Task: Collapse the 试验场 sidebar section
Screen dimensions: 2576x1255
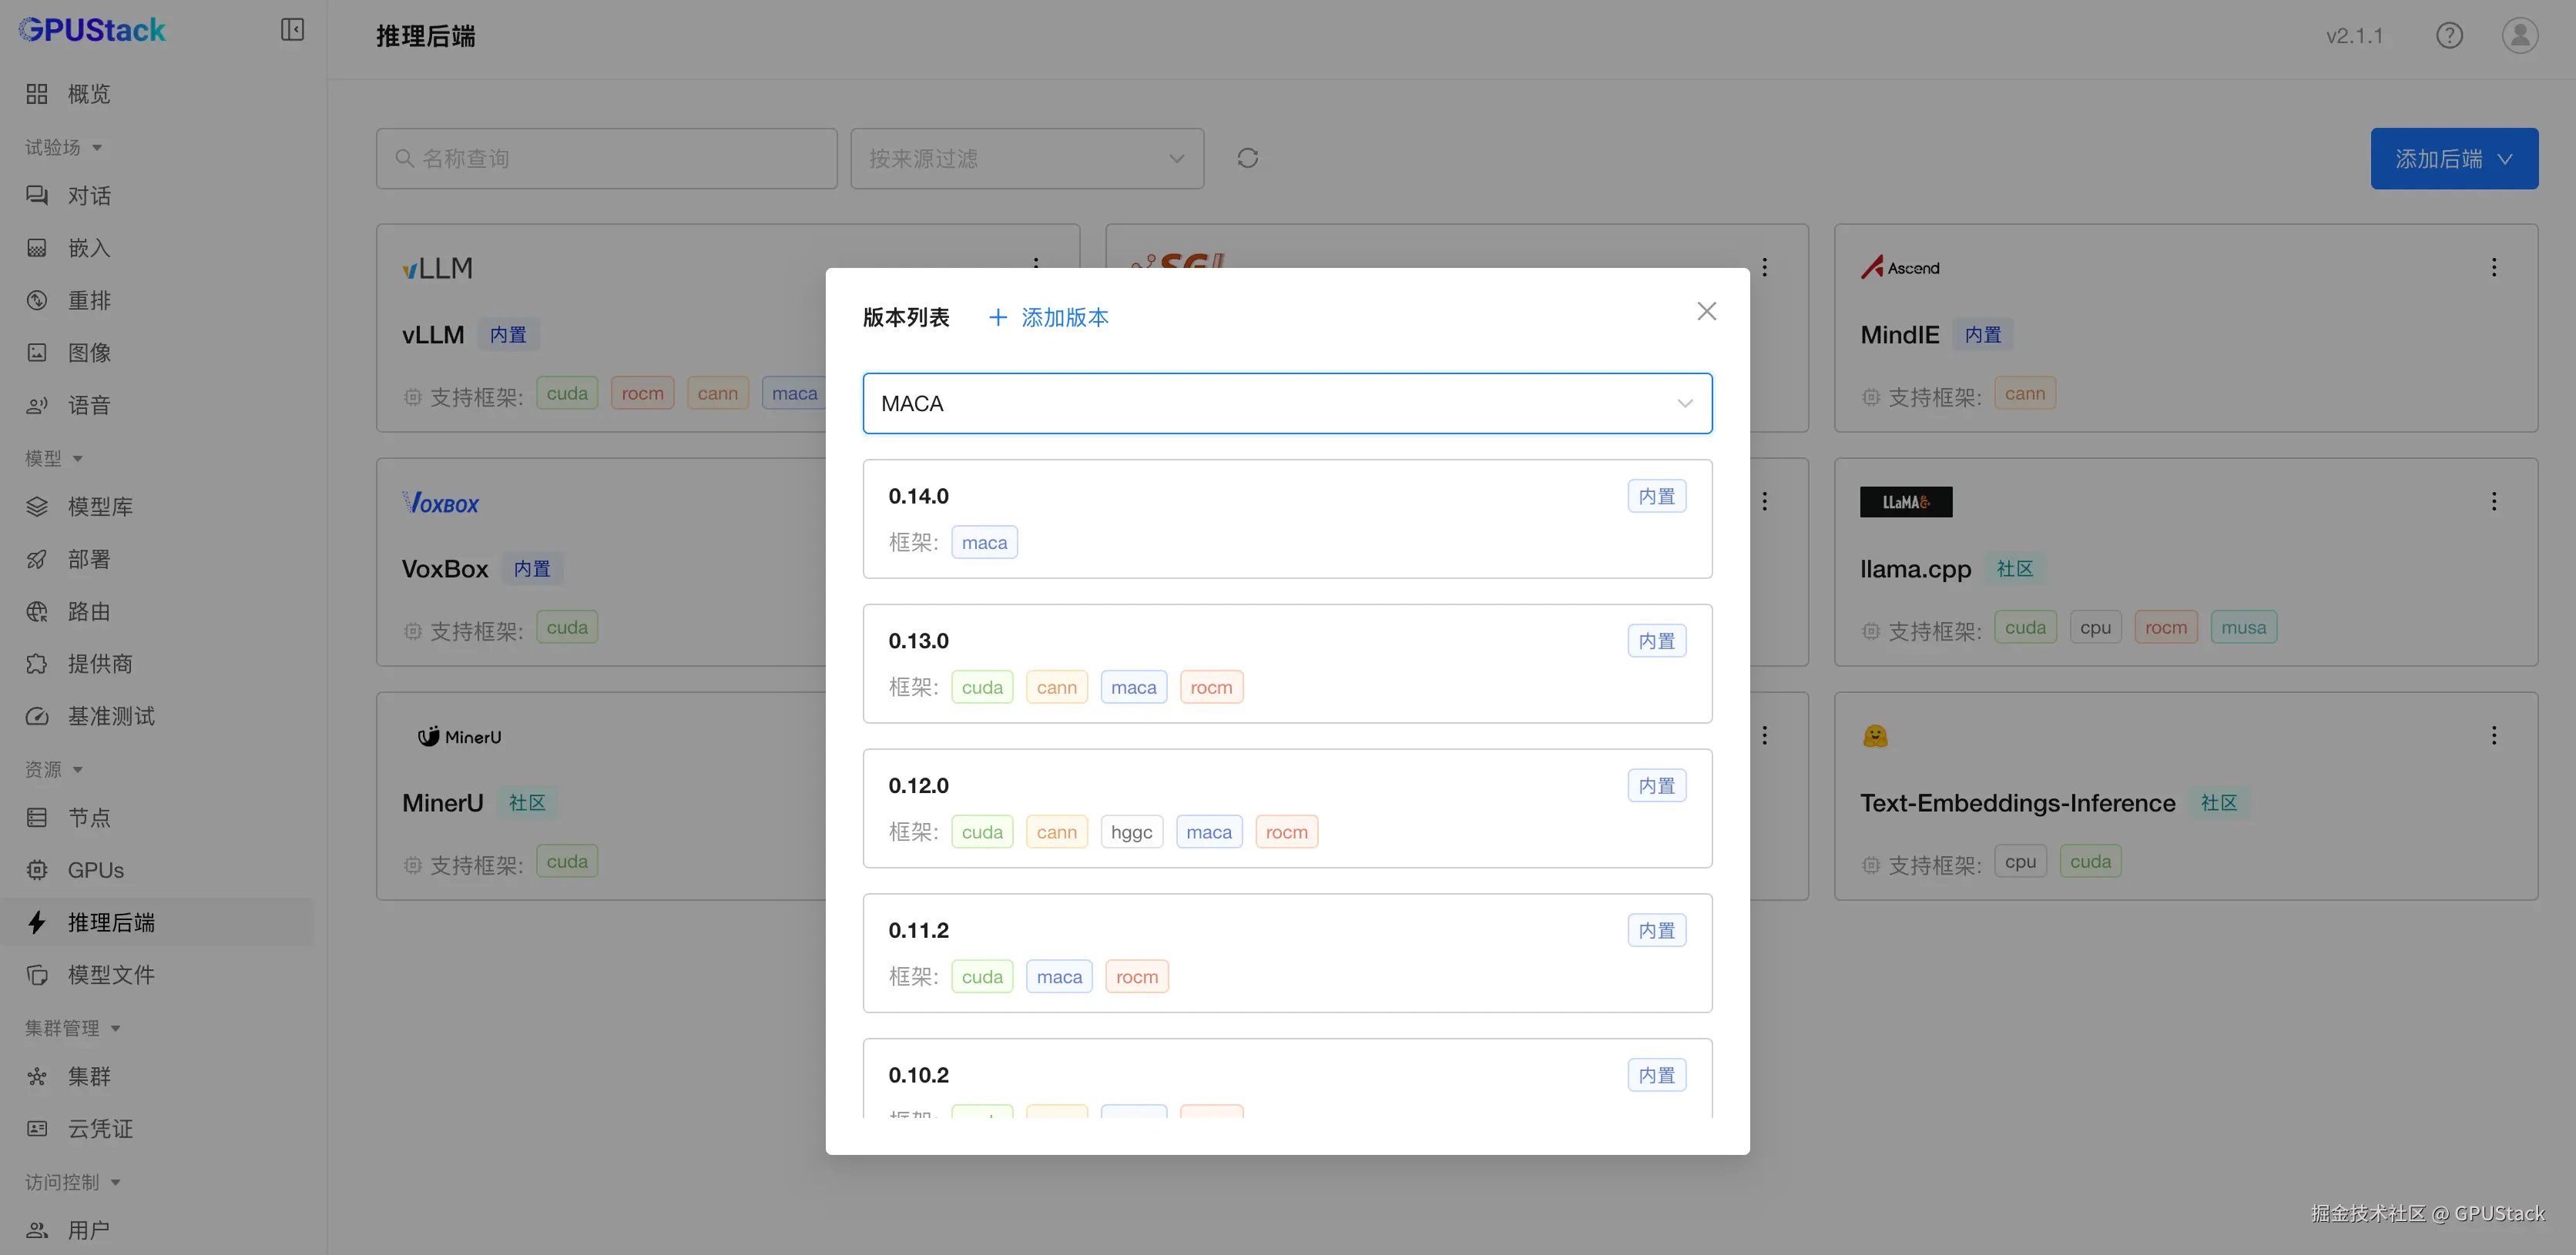Action: pyautogui.click(x=64, y=148)
